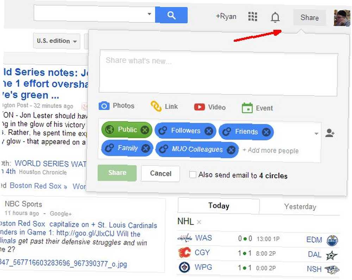The width and height of the screenshot is (352, 280).
Task: Click the Google+ source label
Action: coord(61,214)
